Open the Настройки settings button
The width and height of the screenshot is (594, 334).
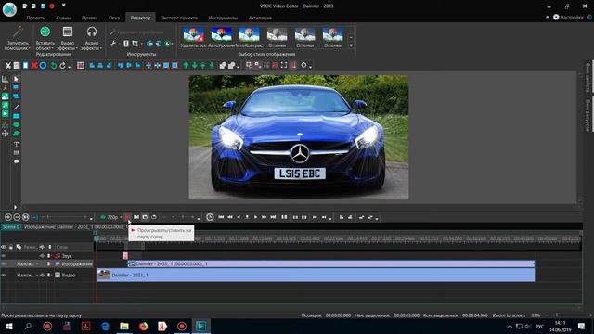click(x=568, y=17)
